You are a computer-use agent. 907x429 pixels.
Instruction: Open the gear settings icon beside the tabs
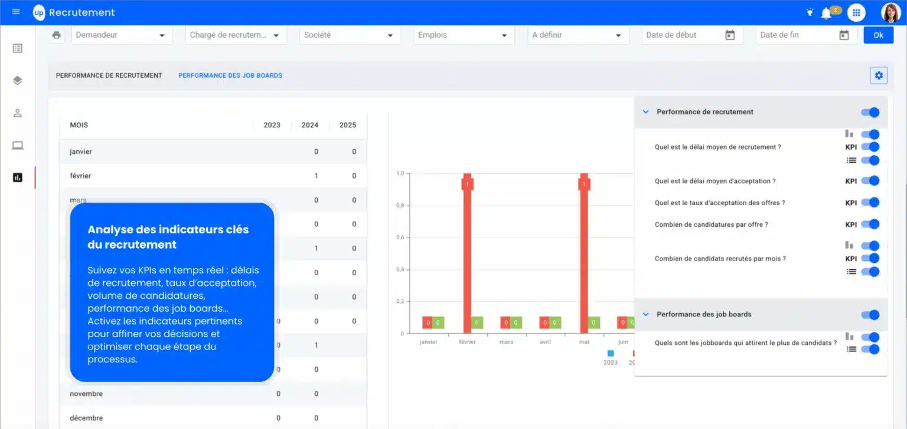(x=879, y=75)
